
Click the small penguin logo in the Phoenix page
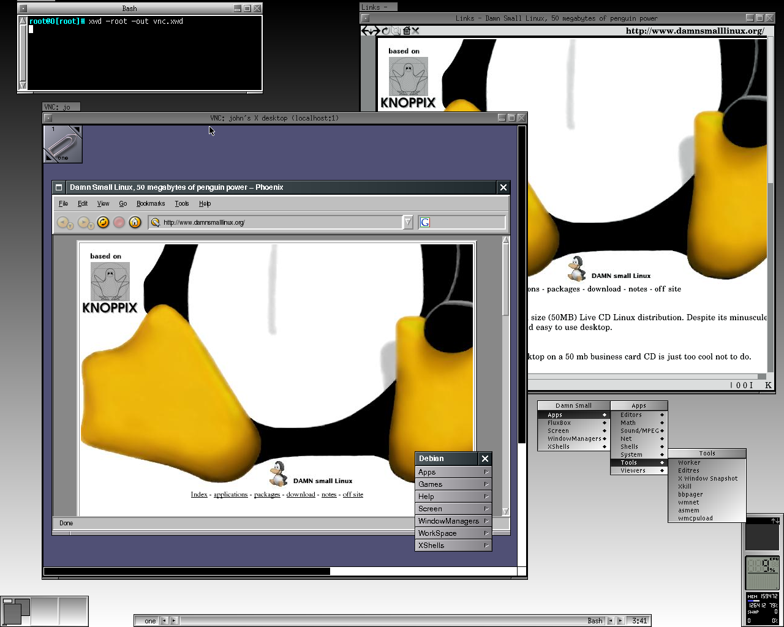point(279,473)
